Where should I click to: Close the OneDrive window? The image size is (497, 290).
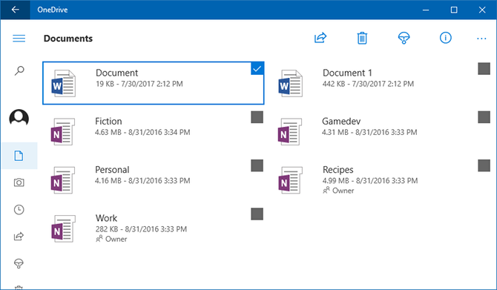point(482,10)
